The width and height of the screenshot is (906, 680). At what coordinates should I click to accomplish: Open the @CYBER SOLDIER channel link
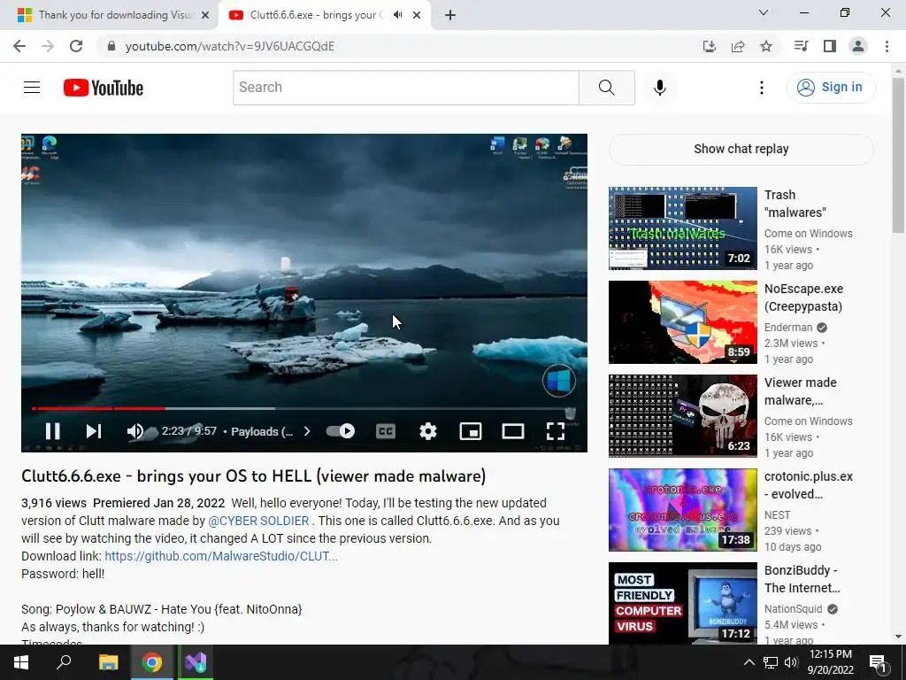point(258,521)
